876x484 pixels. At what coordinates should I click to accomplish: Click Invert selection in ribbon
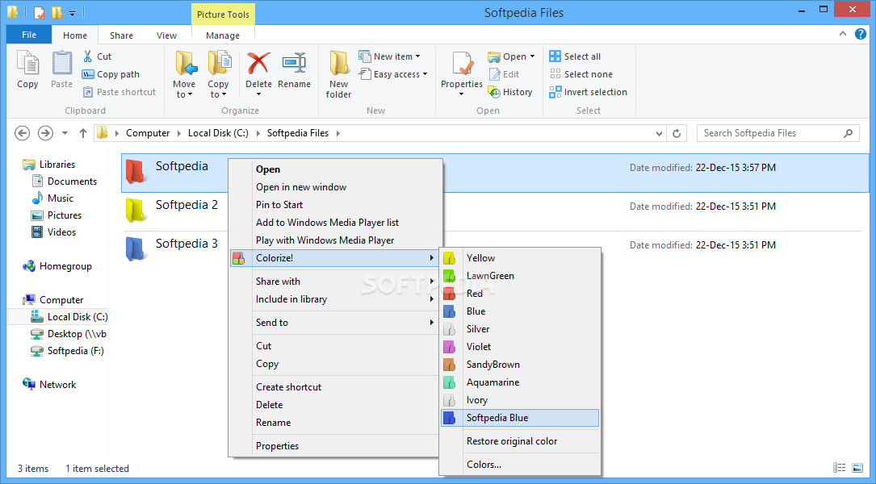[589, 92]
